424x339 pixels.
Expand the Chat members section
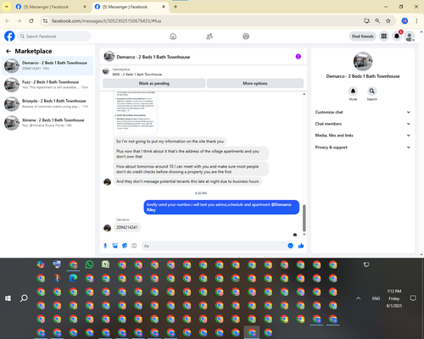363,124
